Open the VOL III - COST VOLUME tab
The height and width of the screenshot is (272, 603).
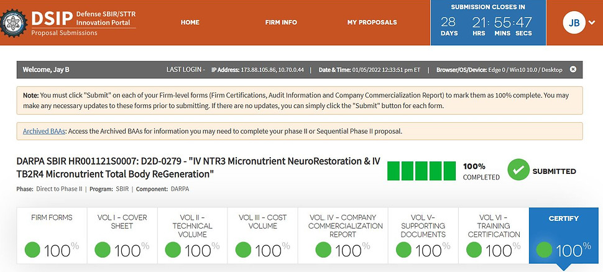click(263, 235)
